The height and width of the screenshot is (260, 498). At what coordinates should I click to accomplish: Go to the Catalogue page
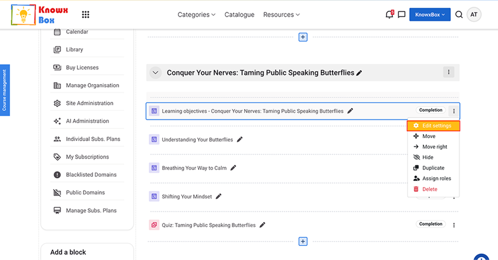(x=239, y=15)
